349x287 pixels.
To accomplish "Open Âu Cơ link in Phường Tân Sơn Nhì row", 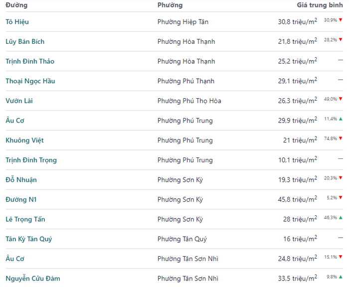I will pos(15,259).
